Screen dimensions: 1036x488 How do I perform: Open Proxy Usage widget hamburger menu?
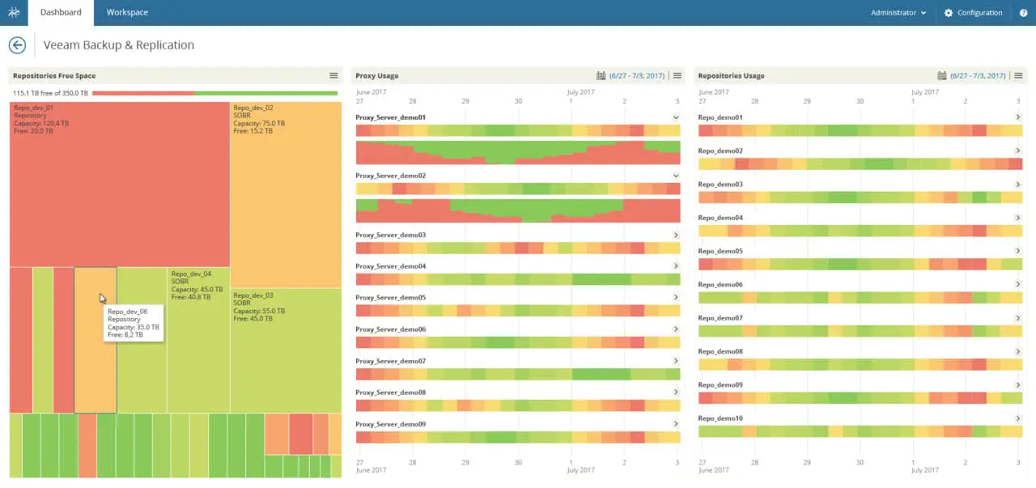[677, 75]
